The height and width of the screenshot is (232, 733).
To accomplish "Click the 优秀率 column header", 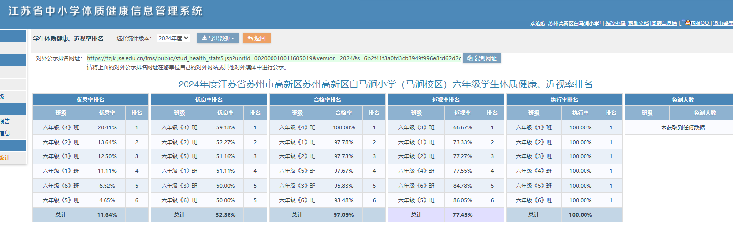I will tap(107, 113).
